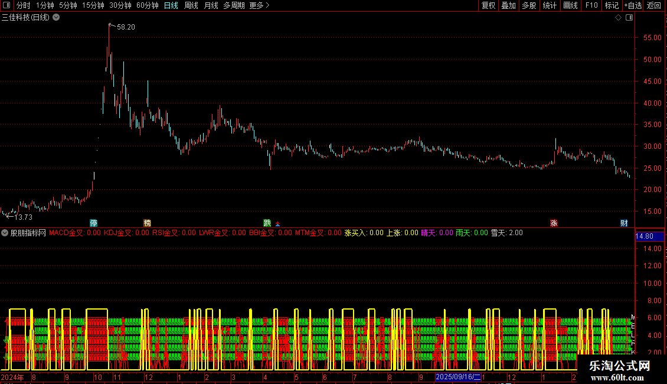Screen dimensions: 667x384
Task: Switch to the 15分钟 chart
Action: click(93, 5)
